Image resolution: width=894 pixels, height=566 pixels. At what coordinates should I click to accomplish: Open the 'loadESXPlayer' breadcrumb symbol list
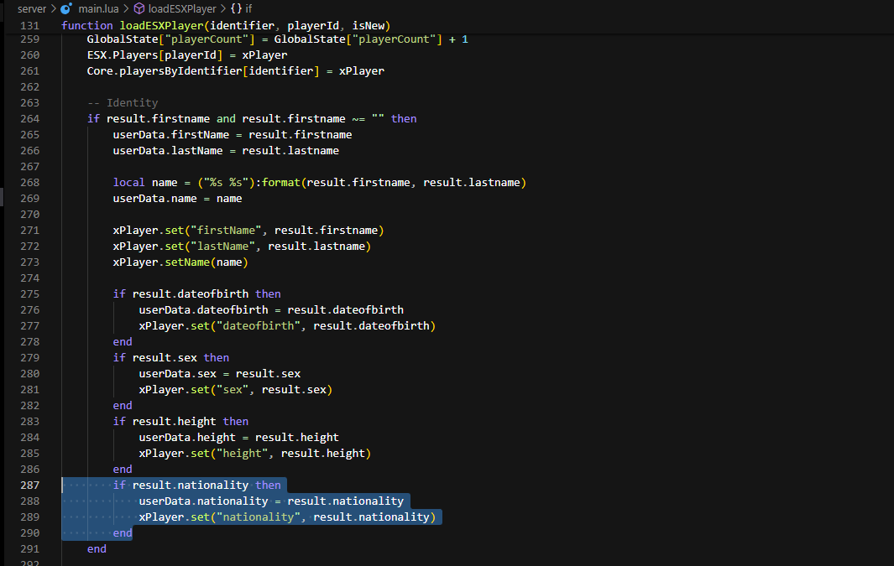[182, 8]
